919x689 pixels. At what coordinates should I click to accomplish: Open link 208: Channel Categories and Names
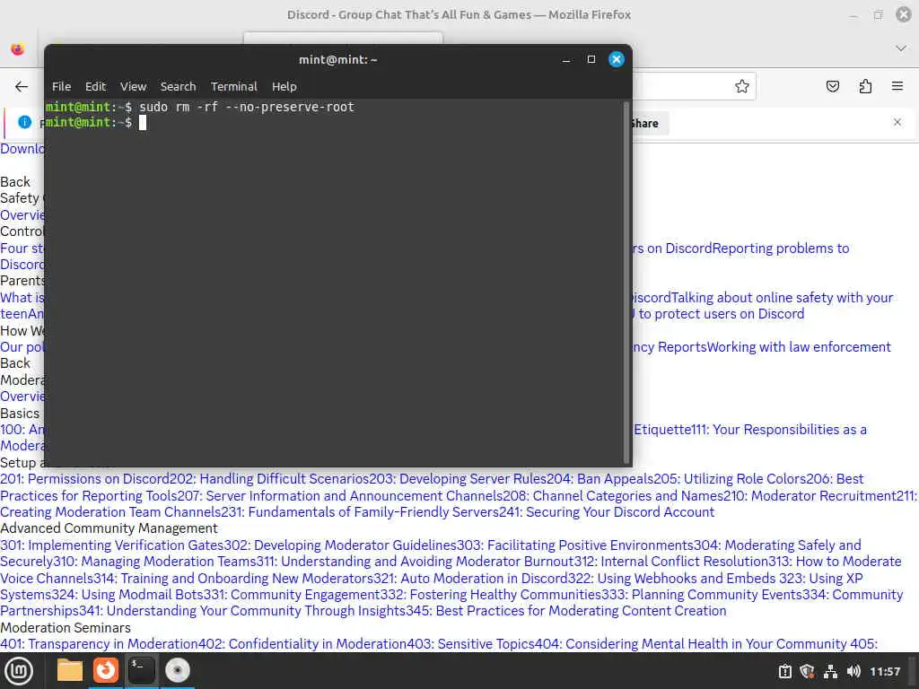tap(613, 495)
